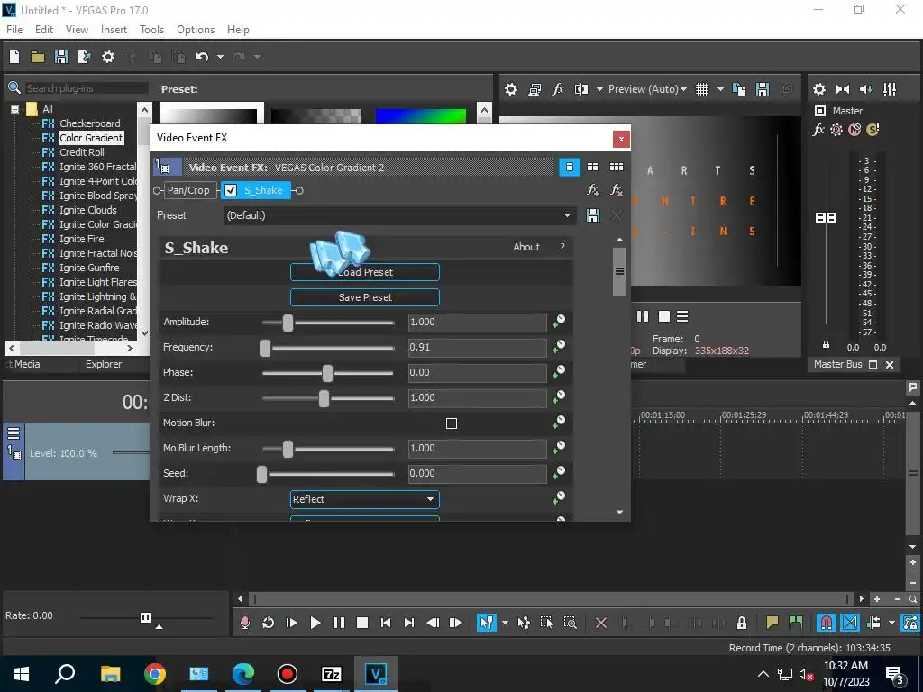
Task: Click the preview Overlays grid icon
Action: click(x=701, y=89)
